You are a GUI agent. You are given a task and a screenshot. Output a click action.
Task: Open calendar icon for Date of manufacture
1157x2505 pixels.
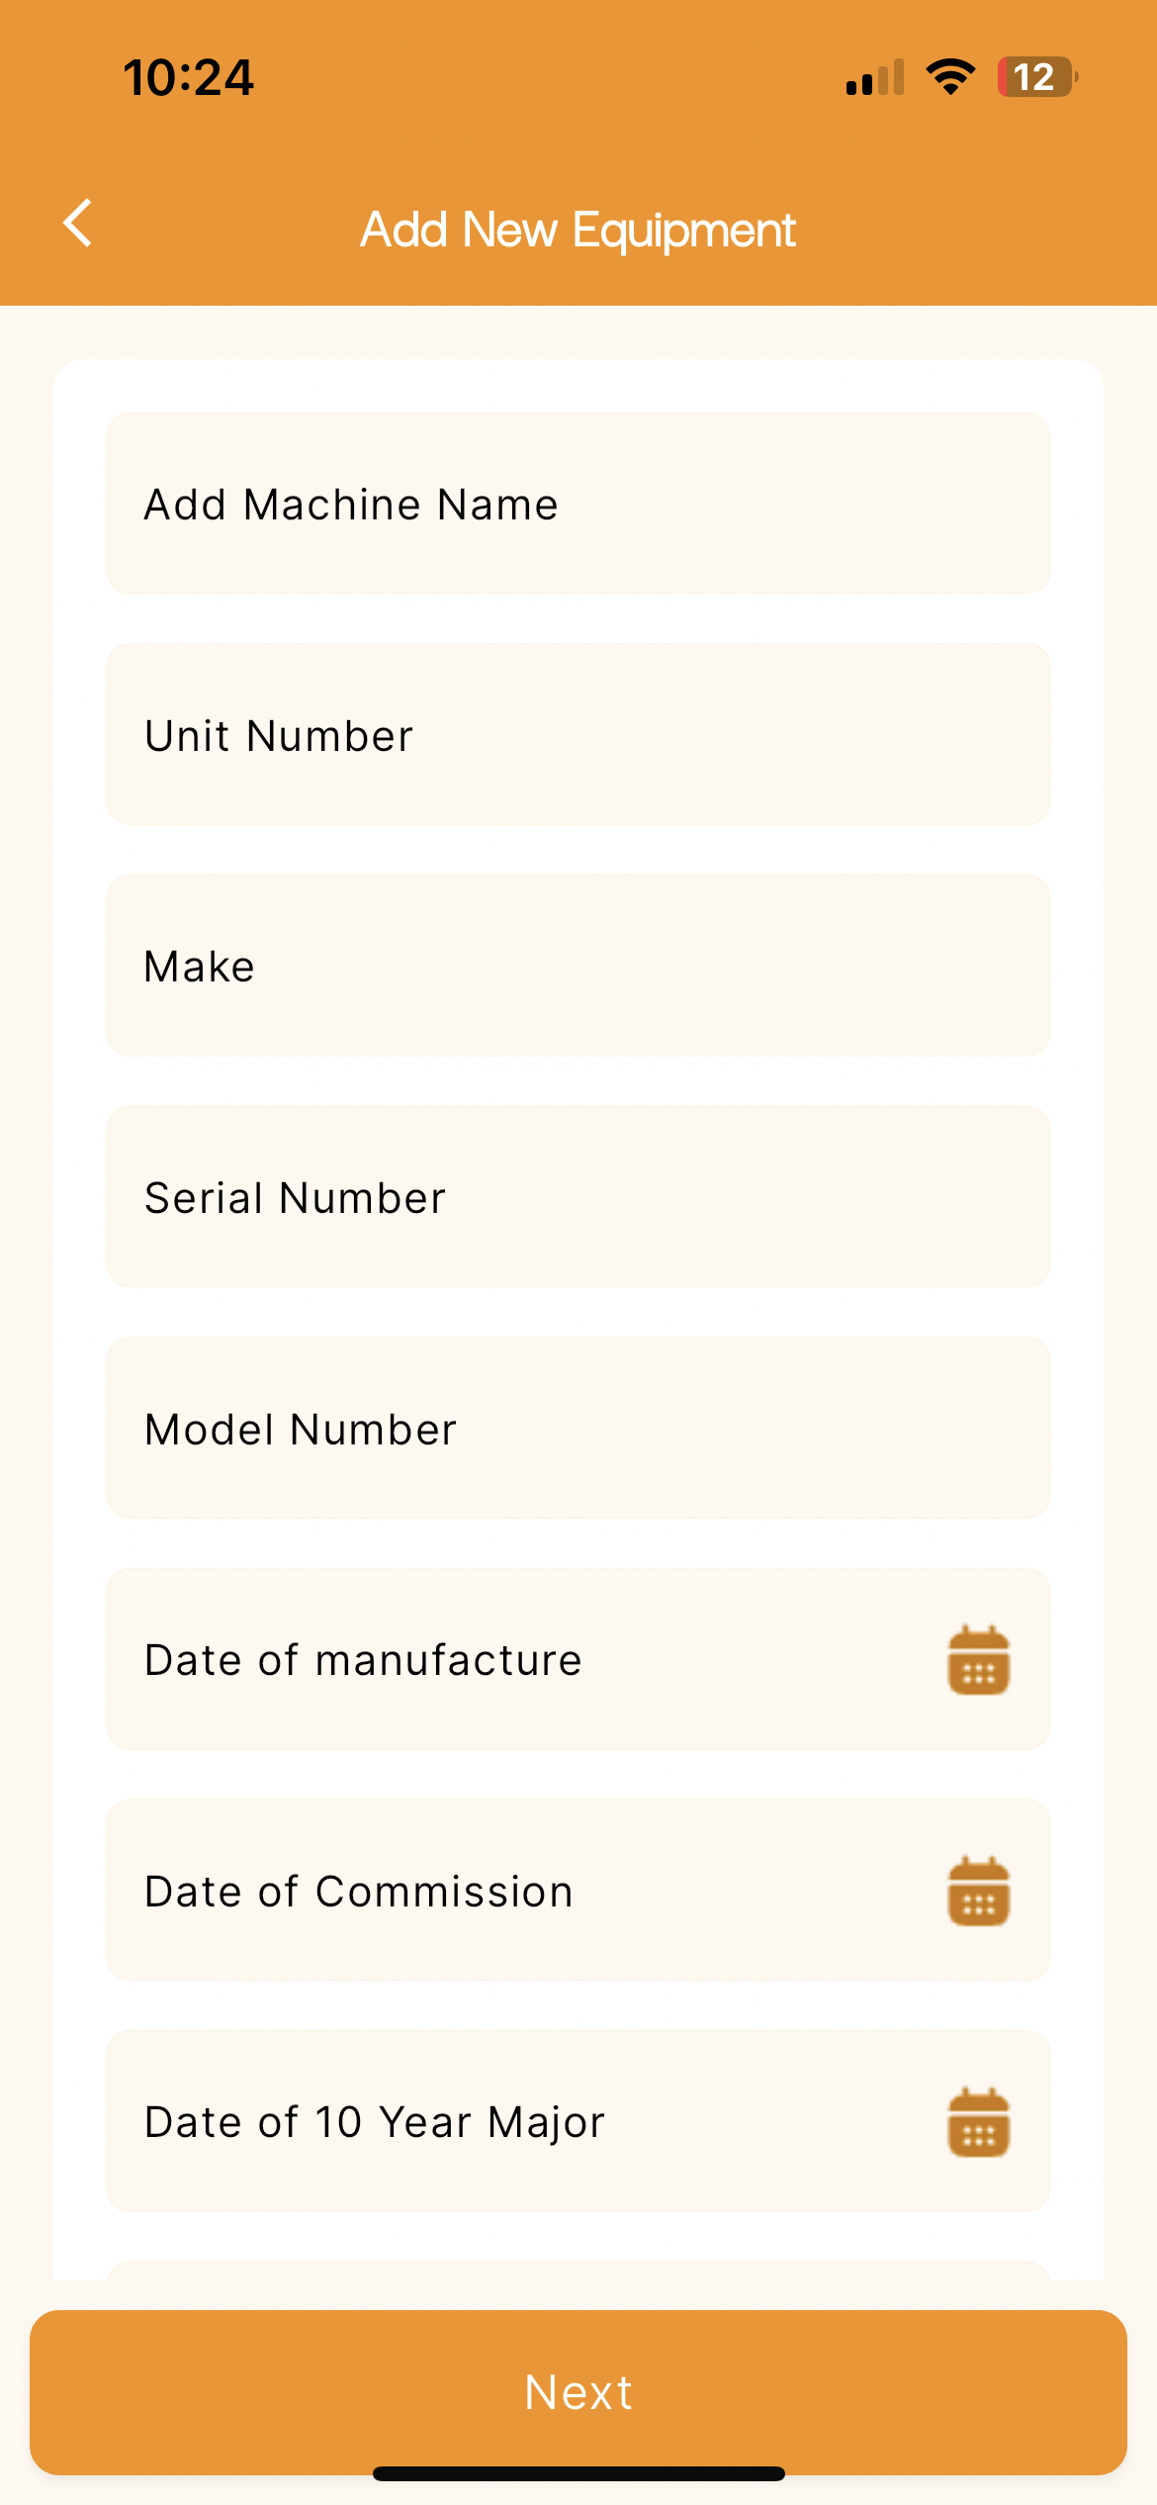978,1659
